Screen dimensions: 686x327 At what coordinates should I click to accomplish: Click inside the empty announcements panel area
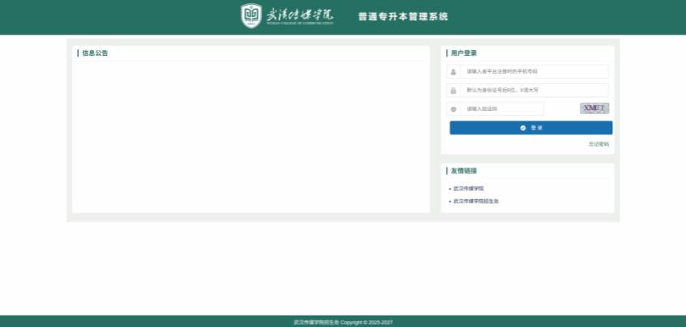coord(251,138)
